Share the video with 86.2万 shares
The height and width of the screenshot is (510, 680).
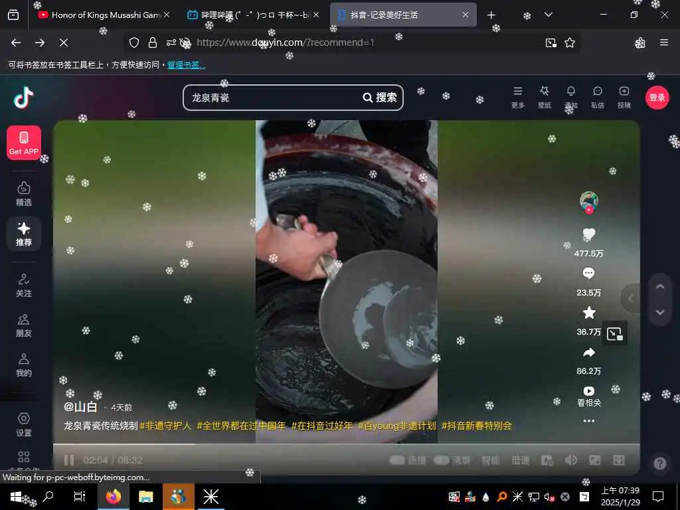(589, 353)
